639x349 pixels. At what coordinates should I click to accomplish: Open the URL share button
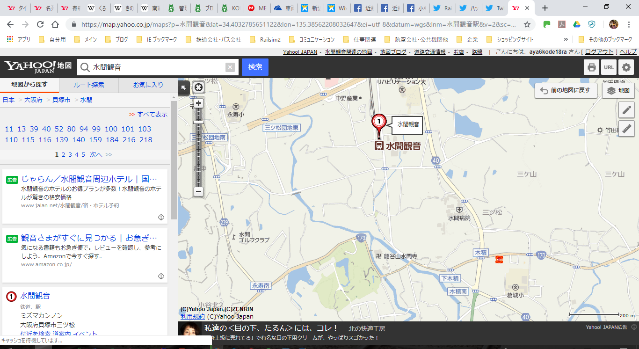(609, 67)
